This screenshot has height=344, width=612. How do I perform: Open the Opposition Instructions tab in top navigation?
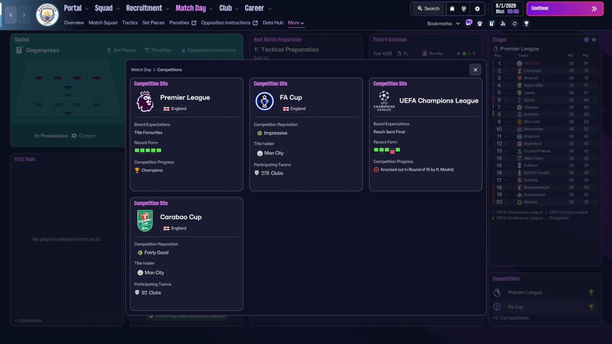[226, 22]
